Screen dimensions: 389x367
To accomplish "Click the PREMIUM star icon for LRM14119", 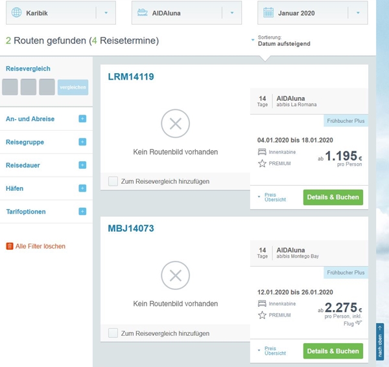I will pyautogui.click(x=263, y=164).
